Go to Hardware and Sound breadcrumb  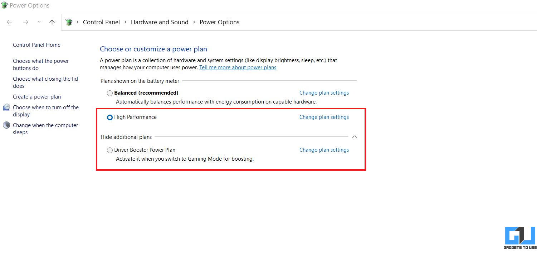(160, 22)
